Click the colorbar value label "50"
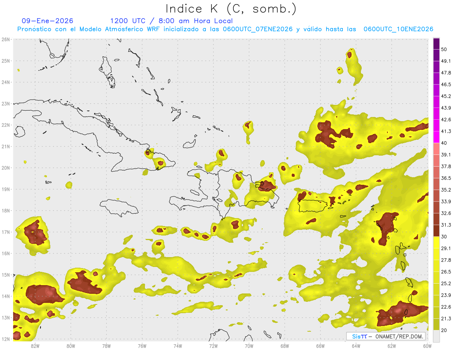The width and height of the screenshot is (454, 351). click(x=444, y=49)
